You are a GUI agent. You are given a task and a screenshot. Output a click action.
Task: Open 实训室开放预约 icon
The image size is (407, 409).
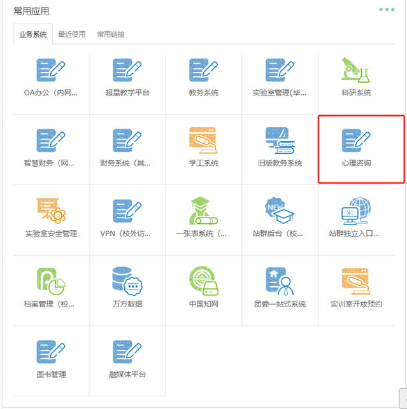click(x=356, y=281)
